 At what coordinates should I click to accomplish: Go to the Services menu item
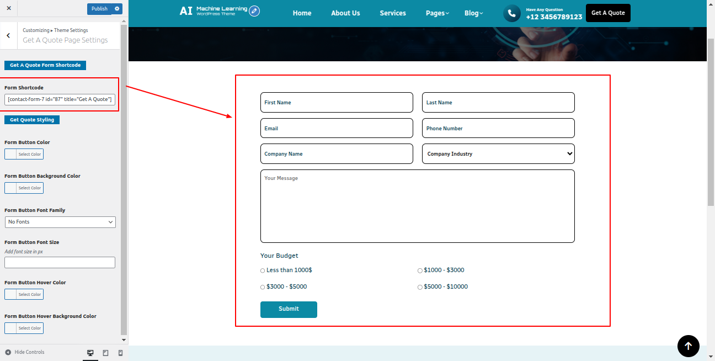coord(393,13)
